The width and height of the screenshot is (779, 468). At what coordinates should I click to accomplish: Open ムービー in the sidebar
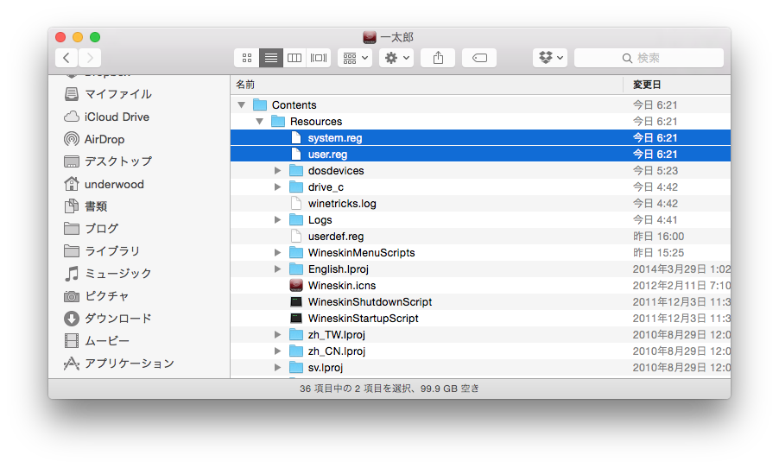pos(97,341)
